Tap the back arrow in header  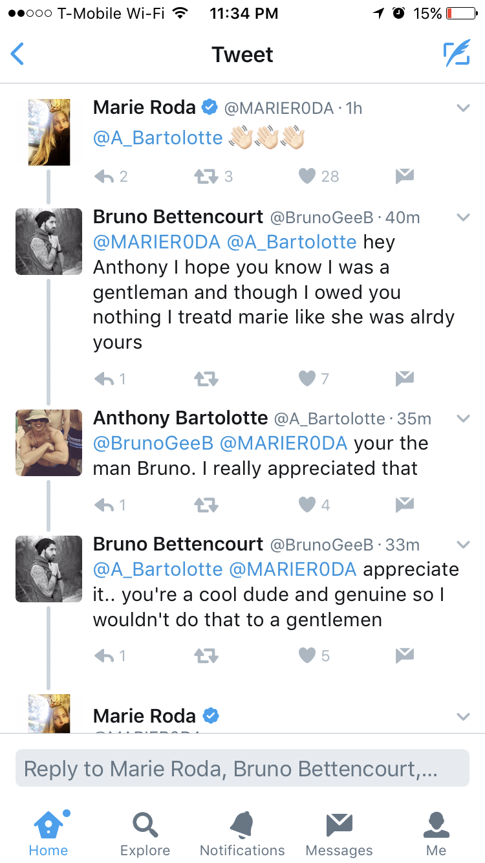pyautogui.click(x=18, y=54)
